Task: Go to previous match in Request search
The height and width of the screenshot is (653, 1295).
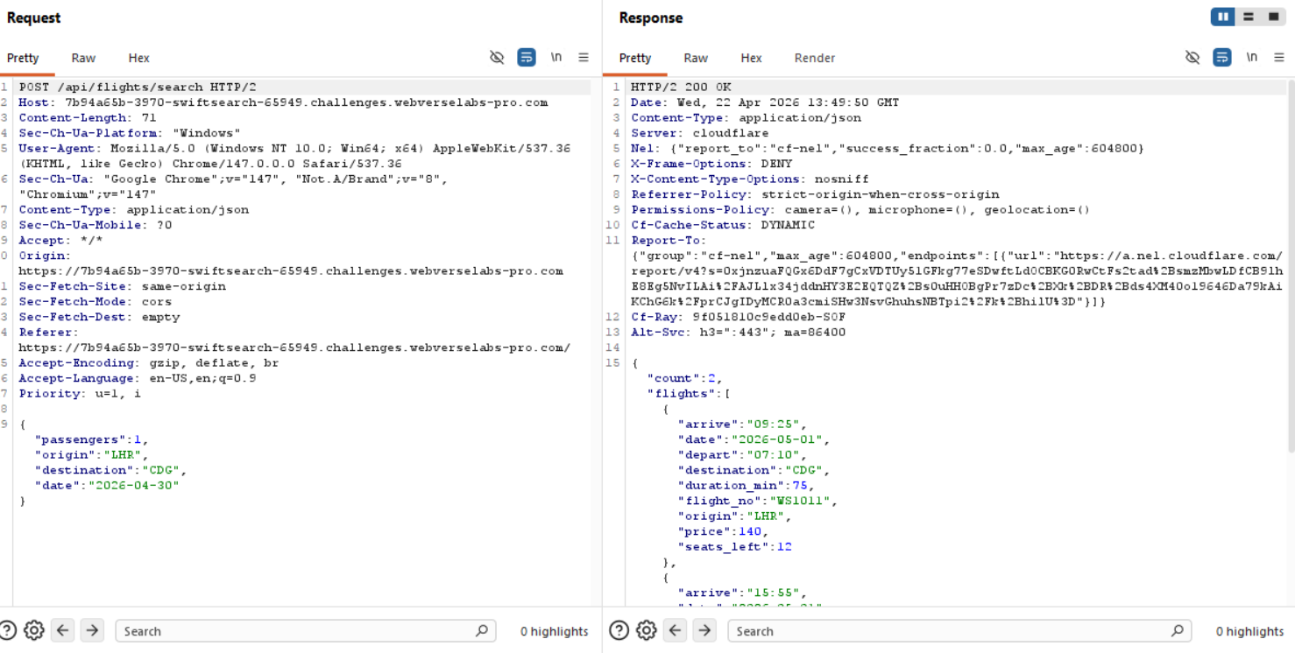Action: point(62,630)
